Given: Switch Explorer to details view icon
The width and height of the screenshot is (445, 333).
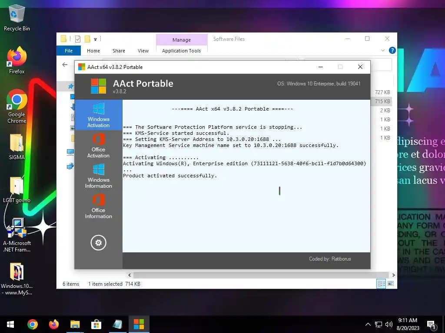Looking at the screenshot, I should (x=381, y=284).
